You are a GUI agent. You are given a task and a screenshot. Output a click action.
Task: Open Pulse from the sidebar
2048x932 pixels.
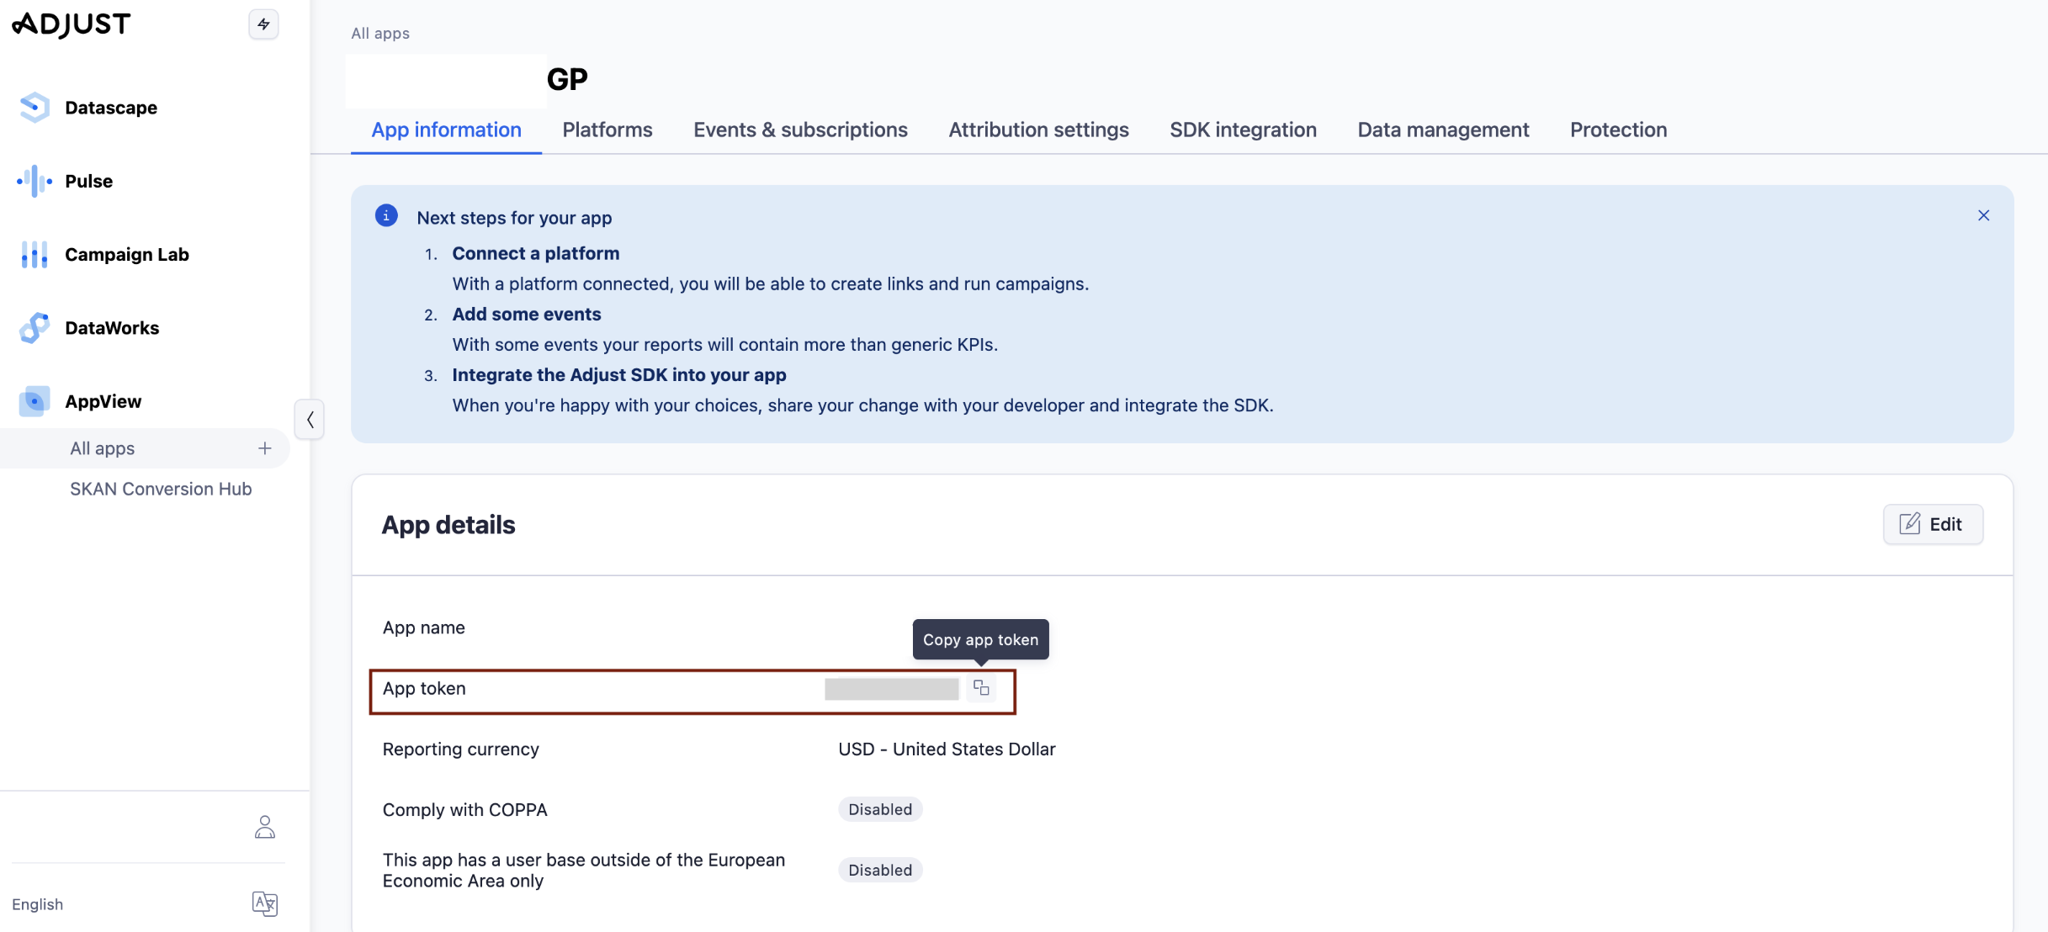[x=34, y=181]
